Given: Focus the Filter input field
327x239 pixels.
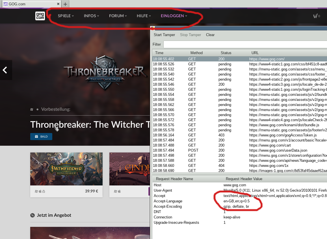Looking at the screenshot, I should click(x=245, y=44).
